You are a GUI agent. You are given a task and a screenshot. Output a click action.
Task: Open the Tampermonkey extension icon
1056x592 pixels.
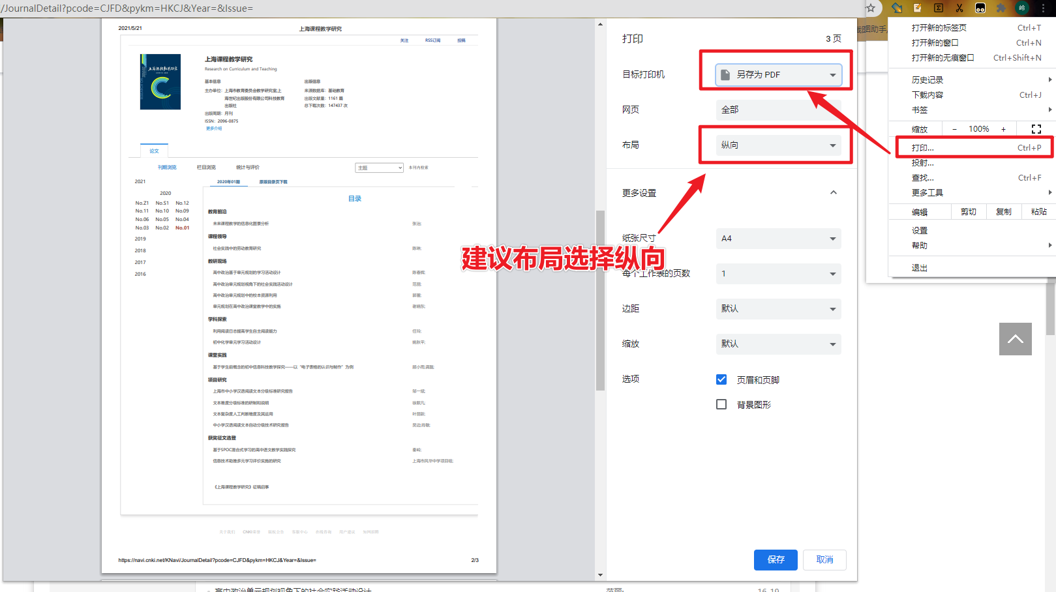coord(980,8)
